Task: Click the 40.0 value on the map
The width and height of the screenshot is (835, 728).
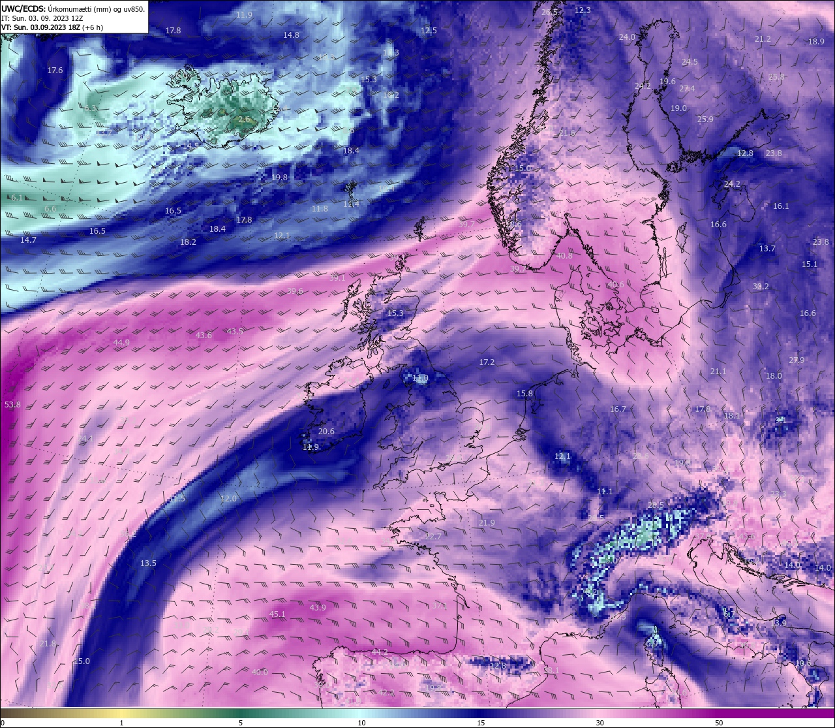Action: (260, 673)
